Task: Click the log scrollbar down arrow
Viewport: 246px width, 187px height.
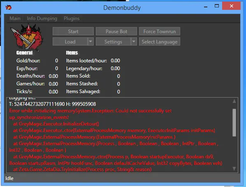Action: 234,169
